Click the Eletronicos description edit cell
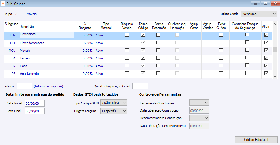 47,35
